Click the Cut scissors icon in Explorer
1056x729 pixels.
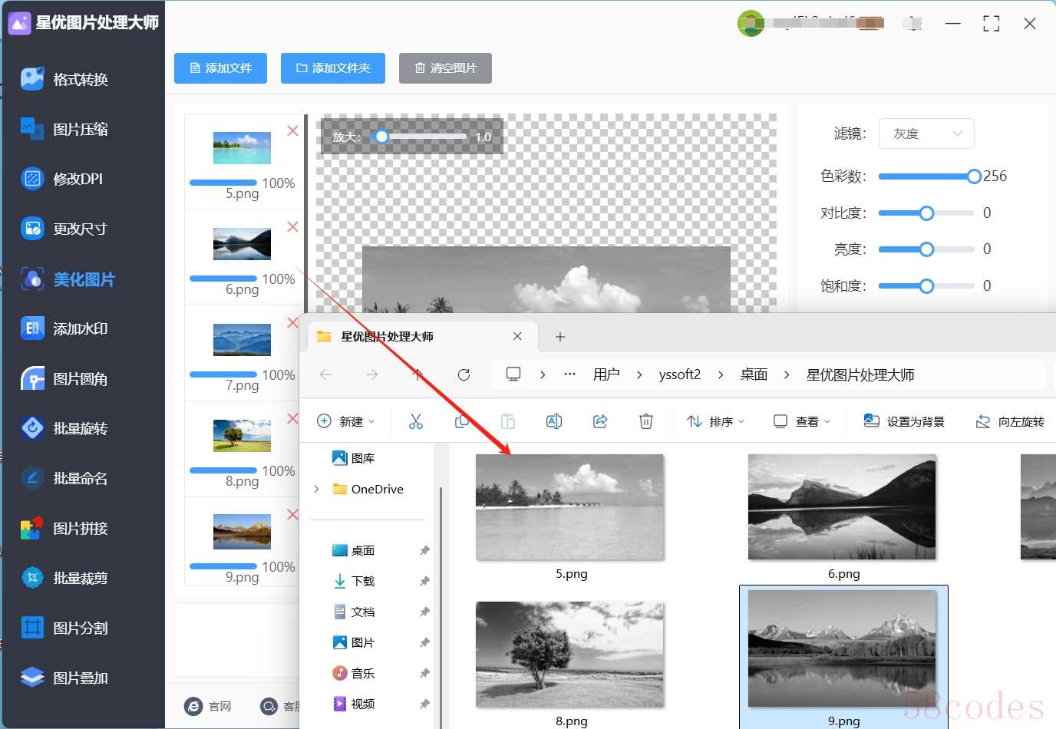tap(416, 421)
